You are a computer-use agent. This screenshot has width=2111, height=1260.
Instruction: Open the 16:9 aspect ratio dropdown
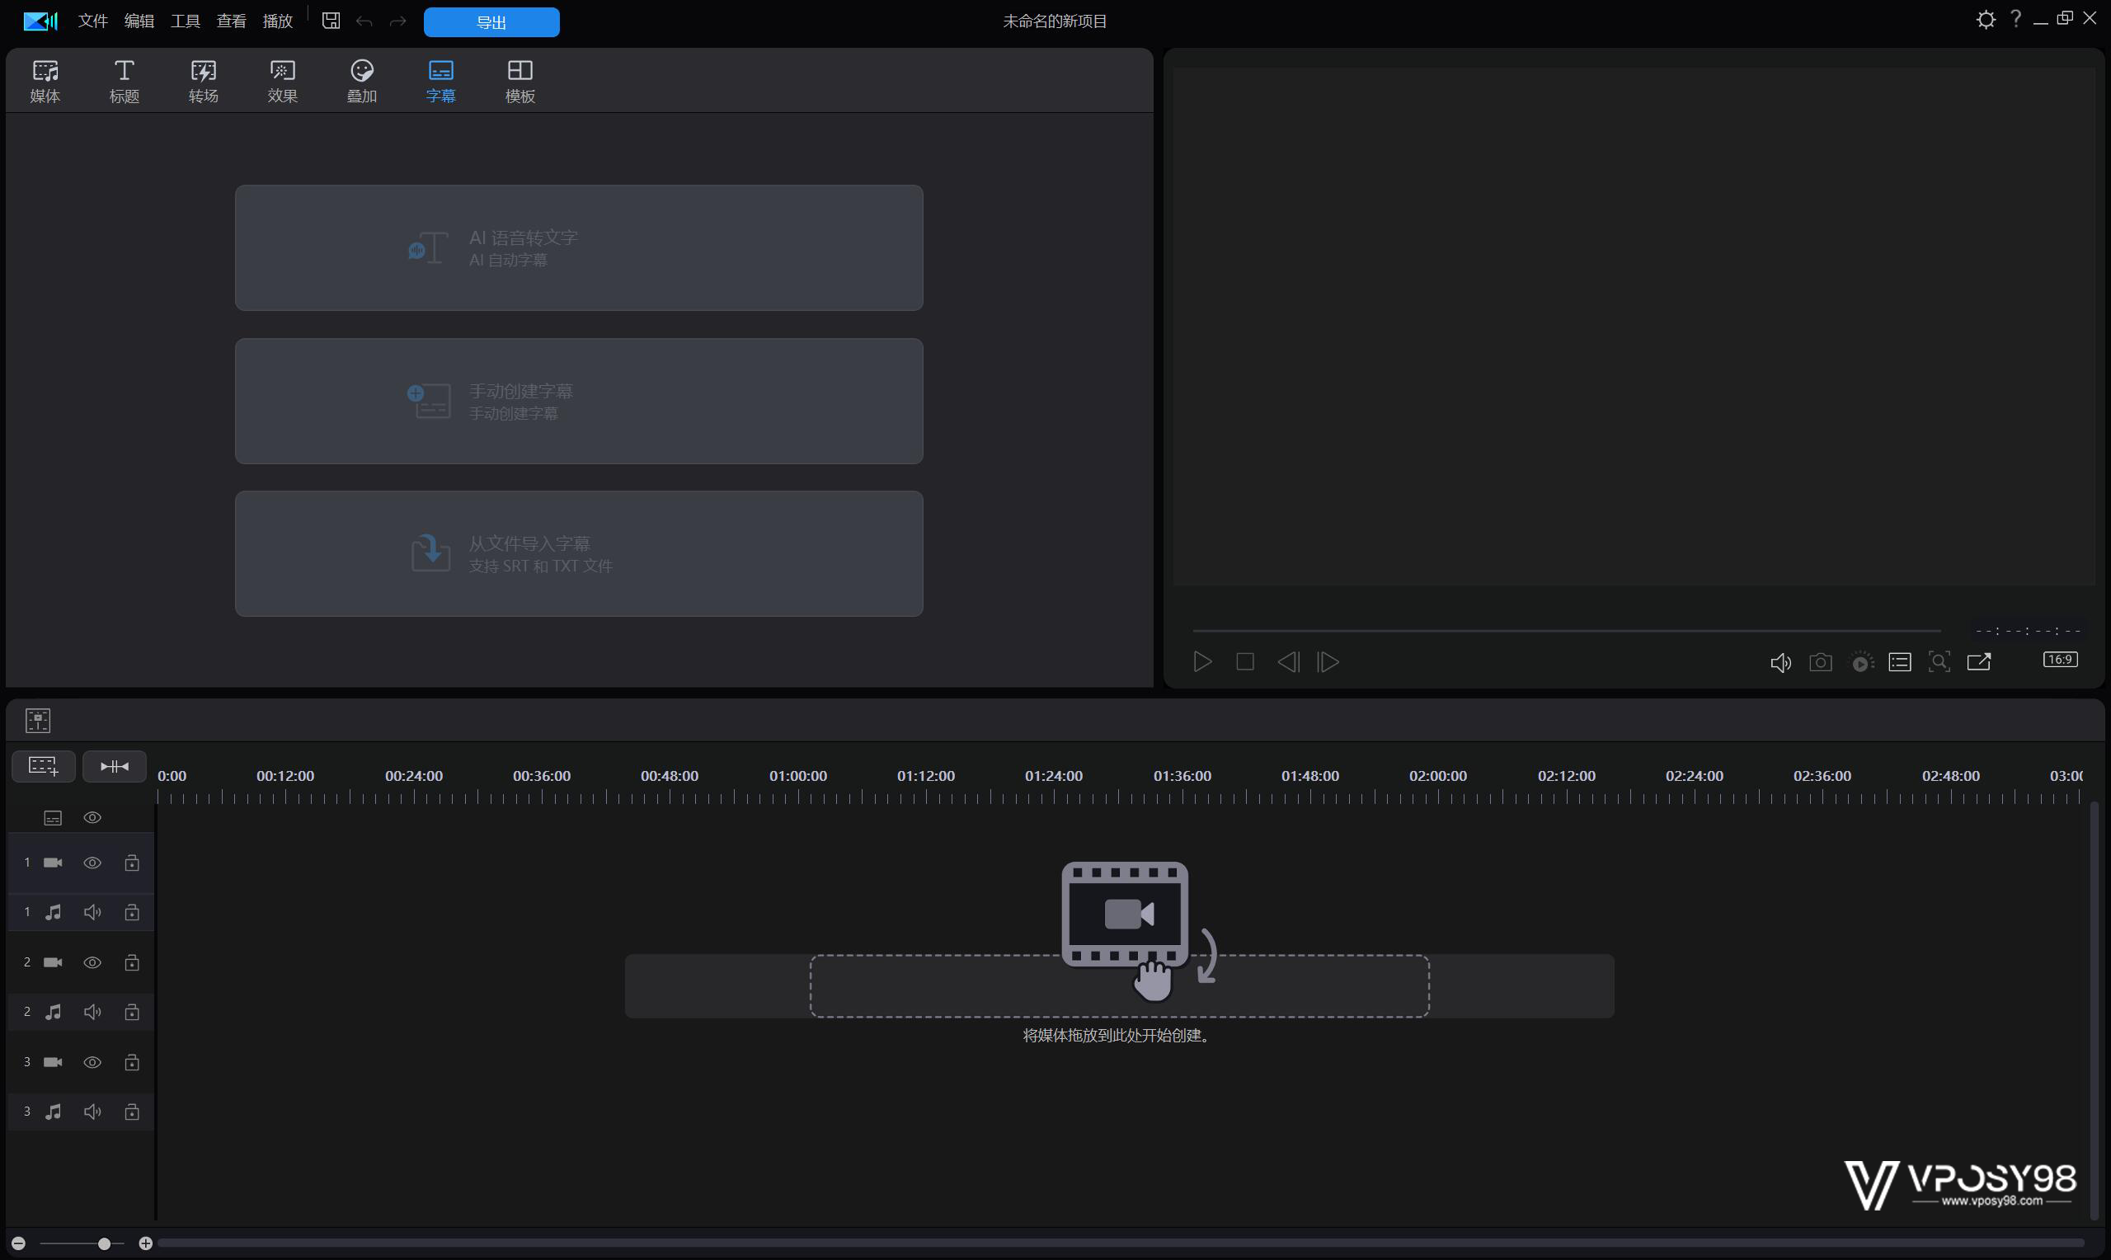click(2060, 660)
